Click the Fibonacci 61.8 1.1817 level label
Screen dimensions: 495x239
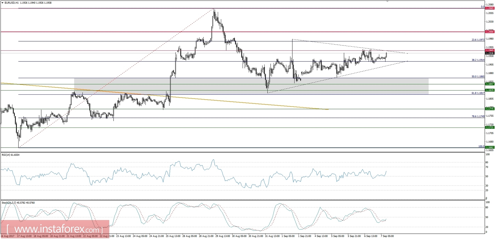pyautogui.click(x=478, y=93)
